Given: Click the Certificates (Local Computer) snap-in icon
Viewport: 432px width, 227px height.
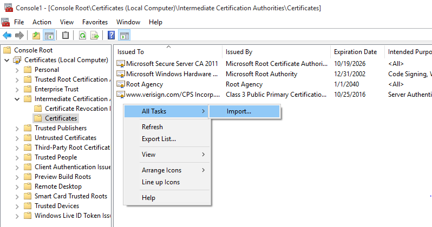Looking at the screenshot, I should pos(17,60).
